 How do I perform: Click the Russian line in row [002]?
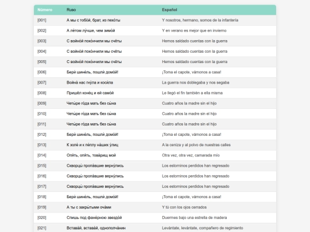coord(91,30)
